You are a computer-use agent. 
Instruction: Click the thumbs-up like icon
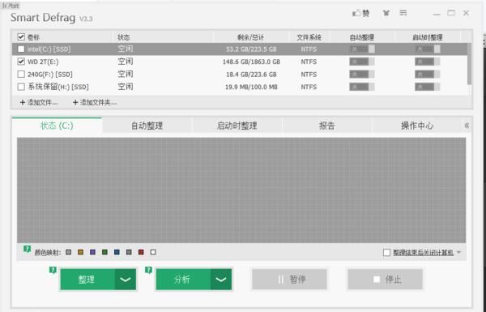[360, 13]
